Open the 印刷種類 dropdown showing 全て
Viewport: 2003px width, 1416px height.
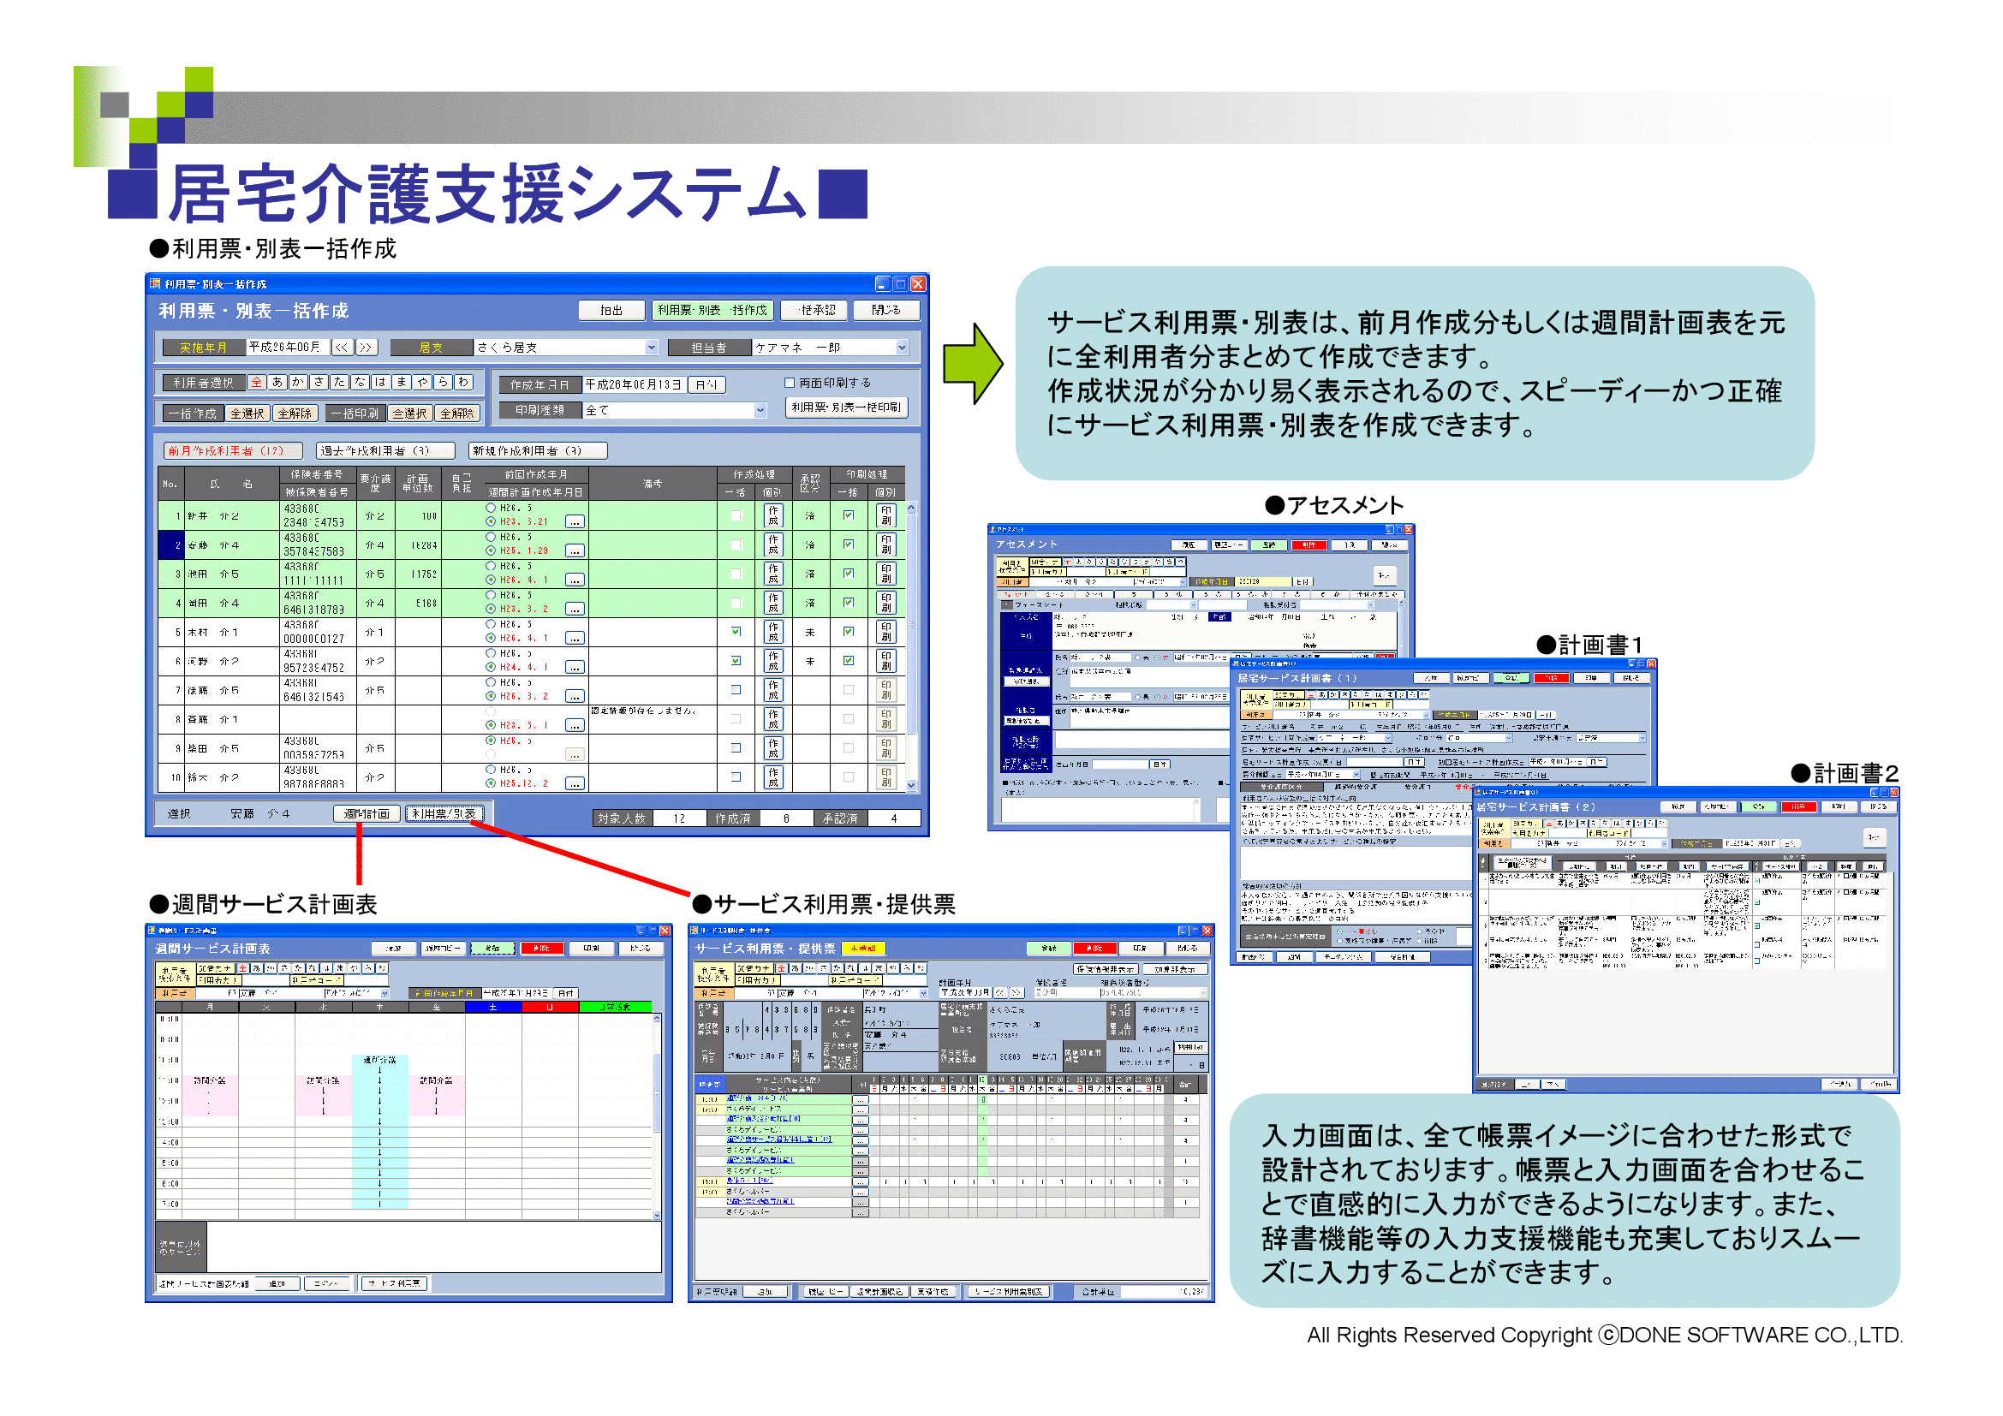(x=760, y=410)
